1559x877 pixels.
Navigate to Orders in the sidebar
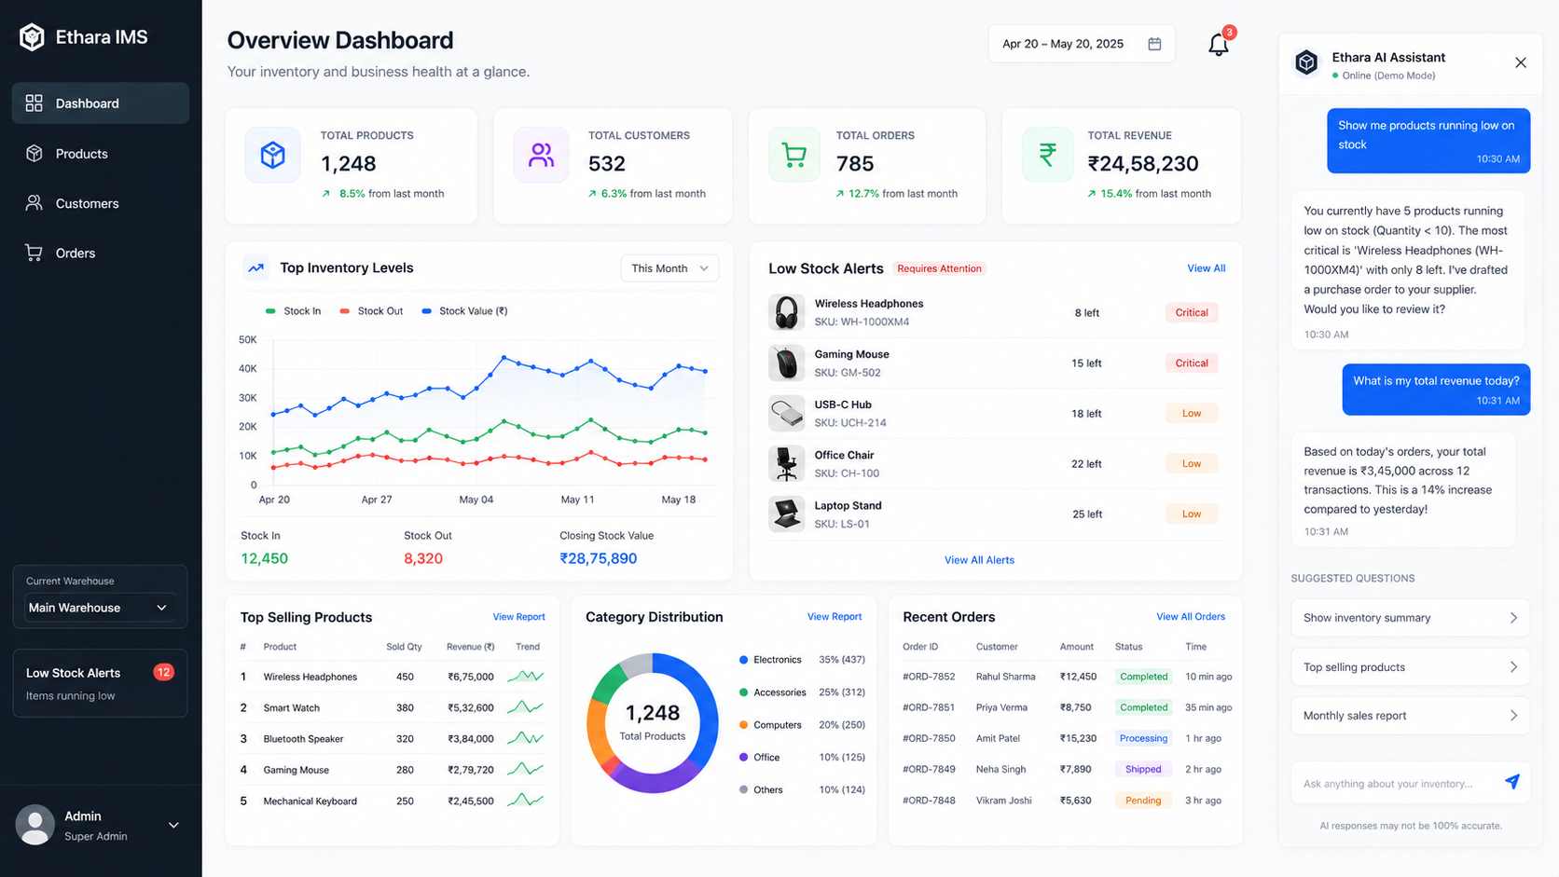[x=101, y=253]
